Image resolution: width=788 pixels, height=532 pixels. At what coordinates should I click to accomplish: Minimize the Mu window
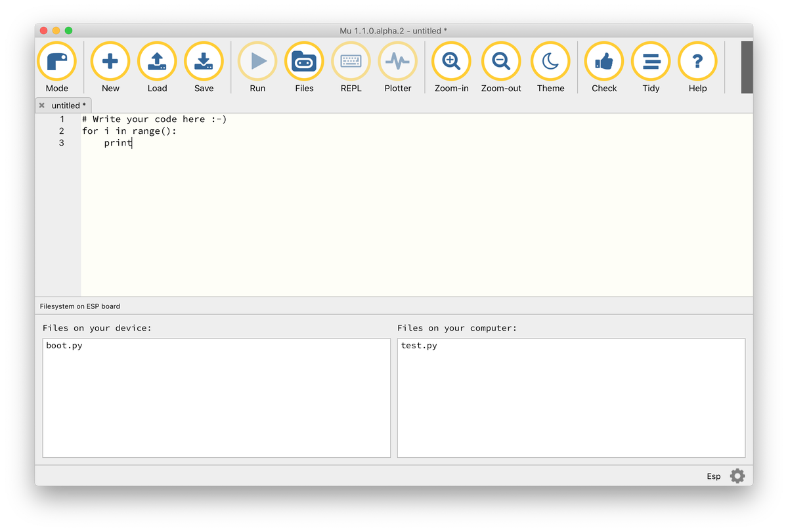tap(56, 31)
